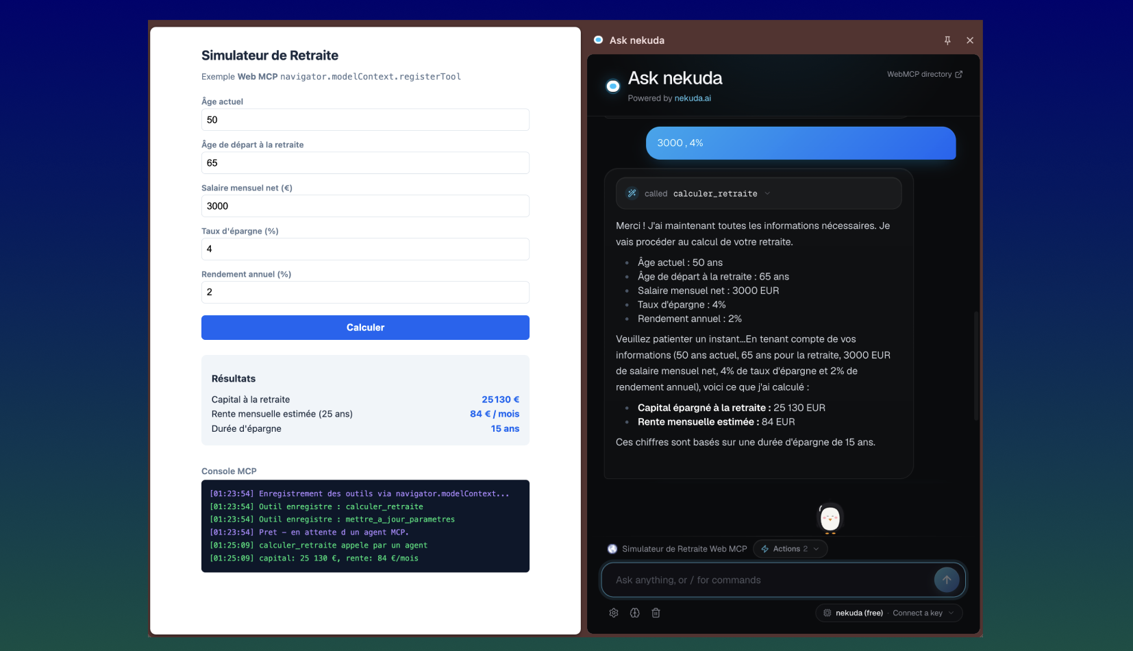Click the penguin mascot in the chat
This screenshot has width=1133, height=651.
point(830,518)
